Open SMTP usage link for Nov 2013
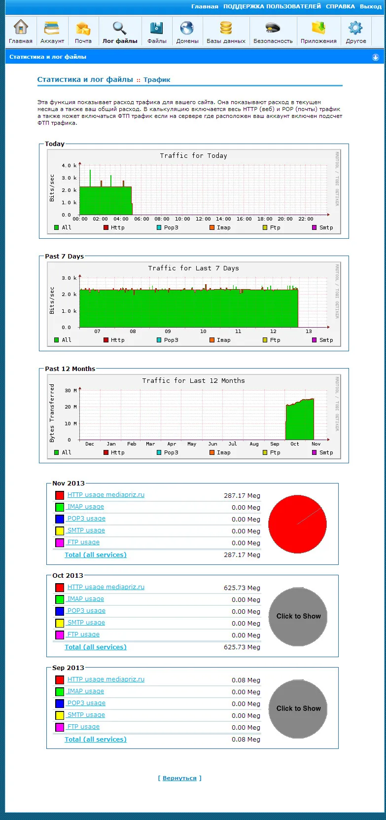Screen dimensions: 386x820 (86, 530)
